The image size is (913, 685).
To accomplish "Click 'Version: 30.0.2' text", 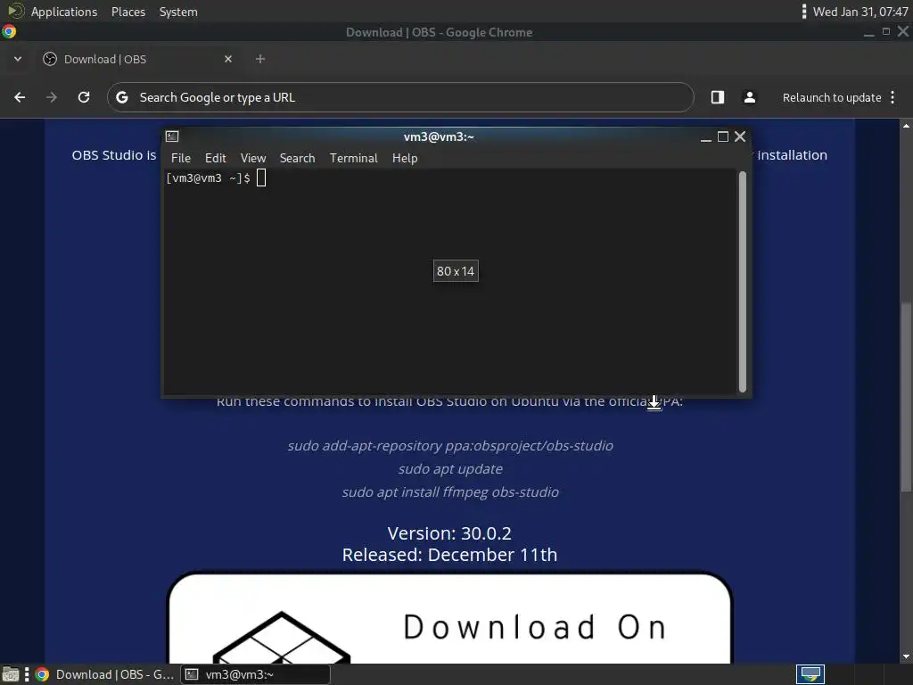I will (449, 533).
